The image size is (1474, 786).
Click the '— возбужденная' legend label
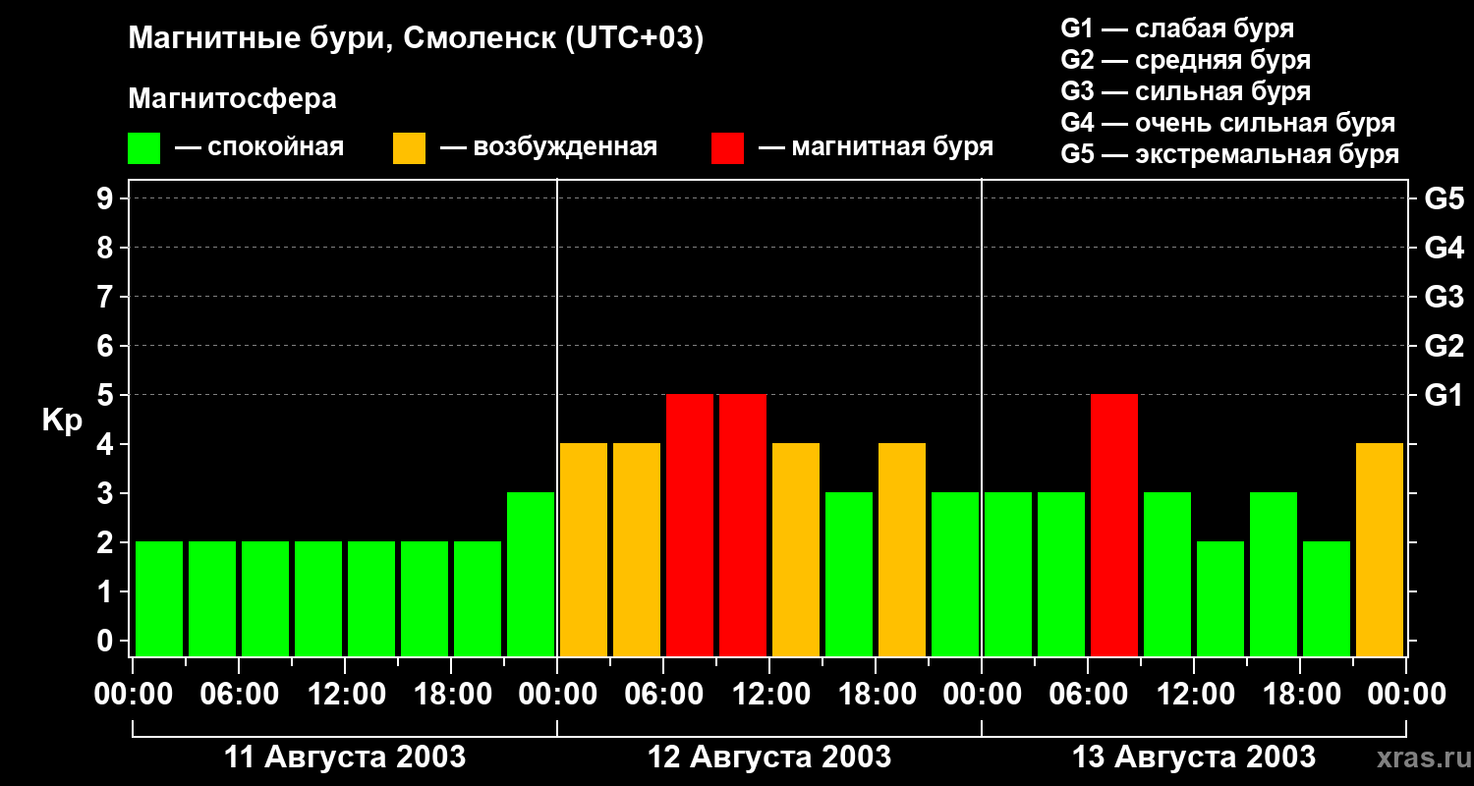[x=548, y=147]
